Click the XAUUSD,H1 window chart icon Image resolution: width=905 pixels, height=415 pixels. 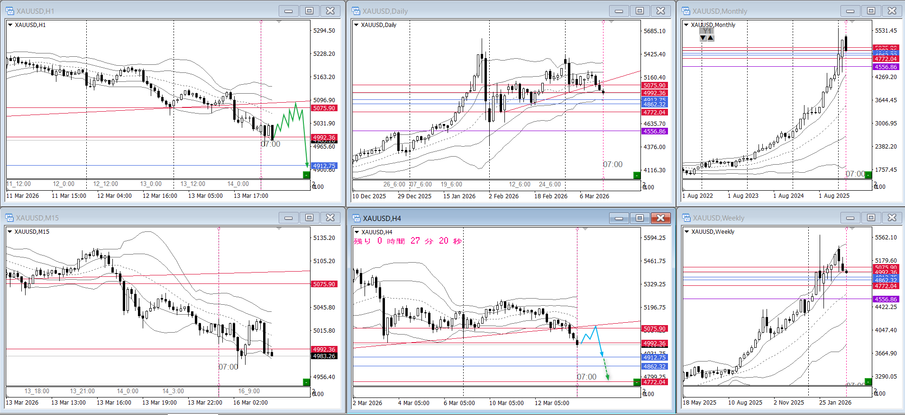[9, 11]
